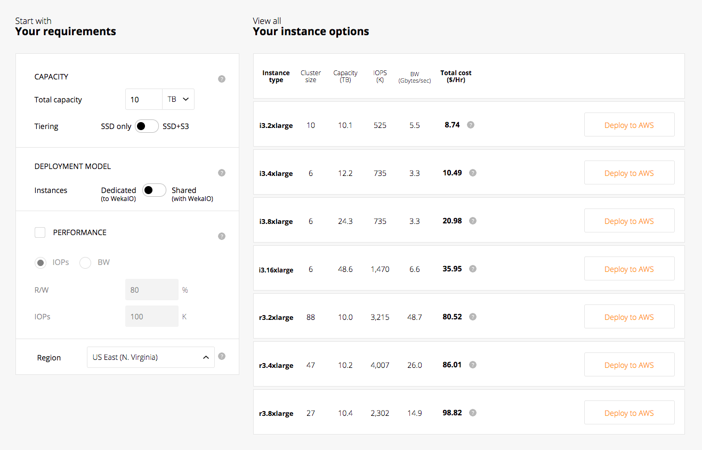Click help icon next to 20.98 cost

coord(473,221)
